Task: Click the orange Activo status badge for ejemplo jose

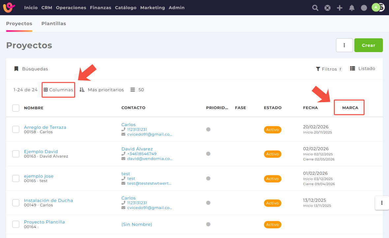Action: point(272,179)
